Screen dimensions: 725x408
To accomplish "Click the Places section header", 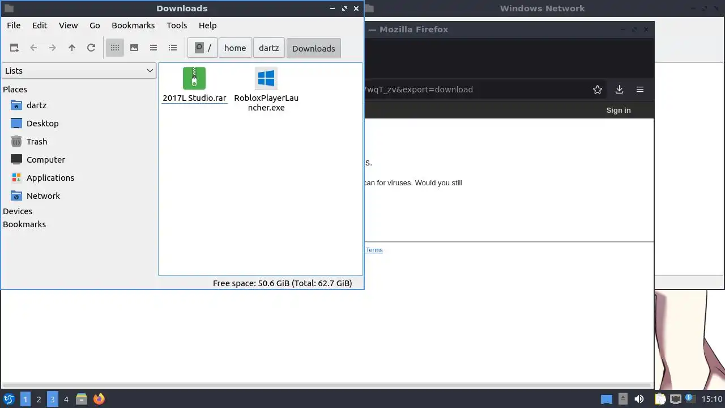I will 15,90.
